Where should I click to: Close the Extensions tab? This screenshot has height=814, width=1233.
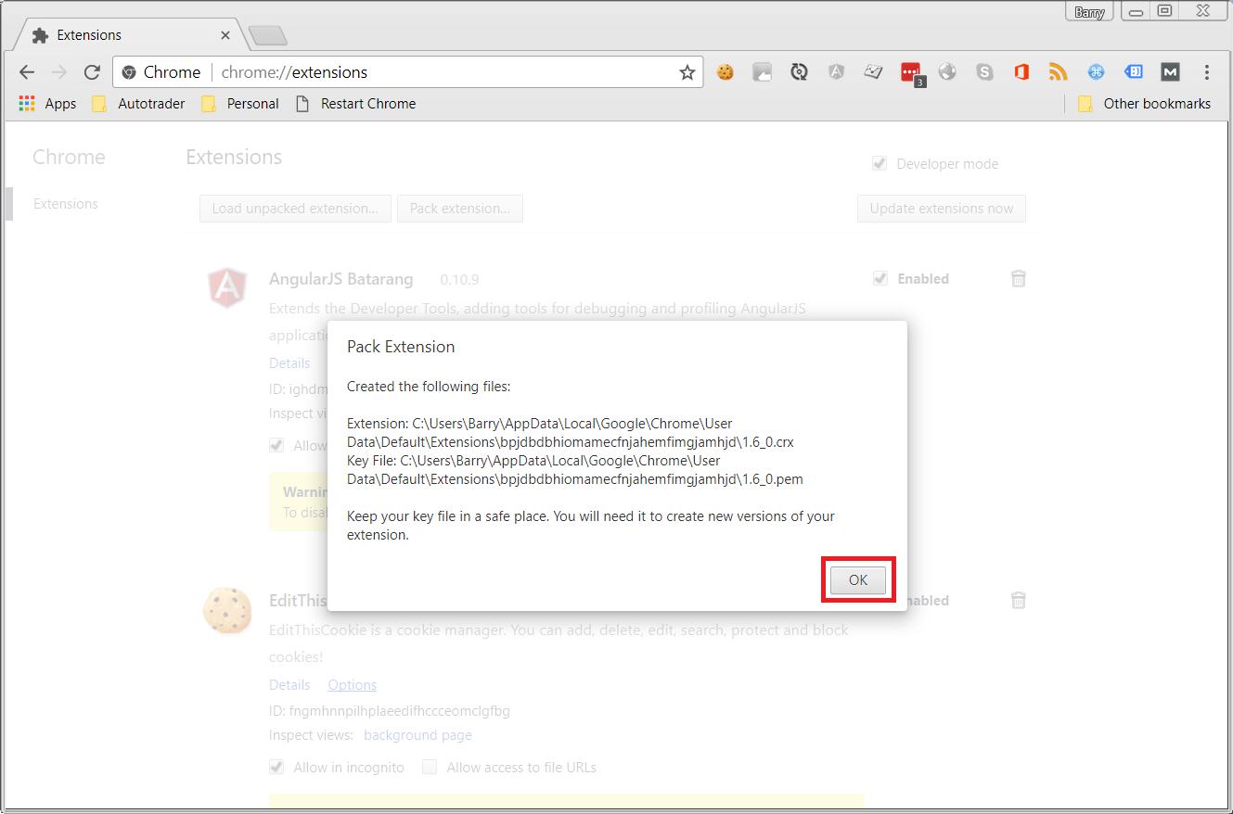tap(225, 35)
